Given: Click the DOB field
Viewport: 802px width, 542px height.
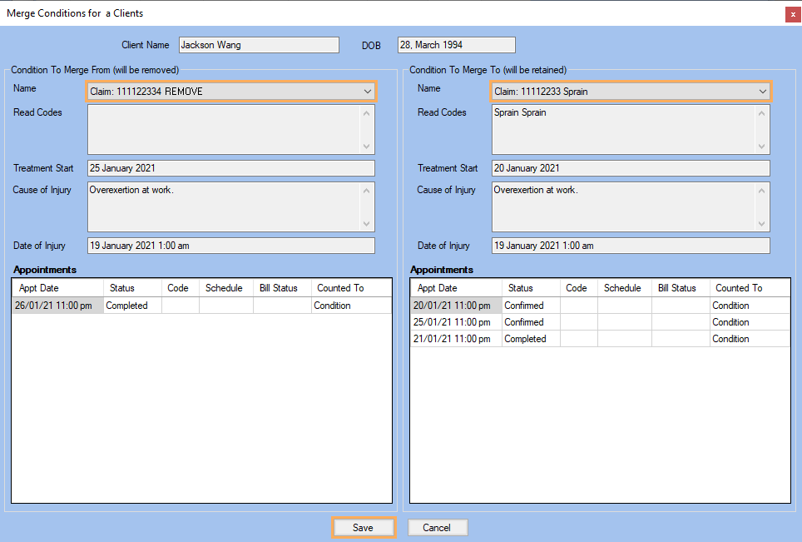Looking at the screenshot, I should pos(456,45).
